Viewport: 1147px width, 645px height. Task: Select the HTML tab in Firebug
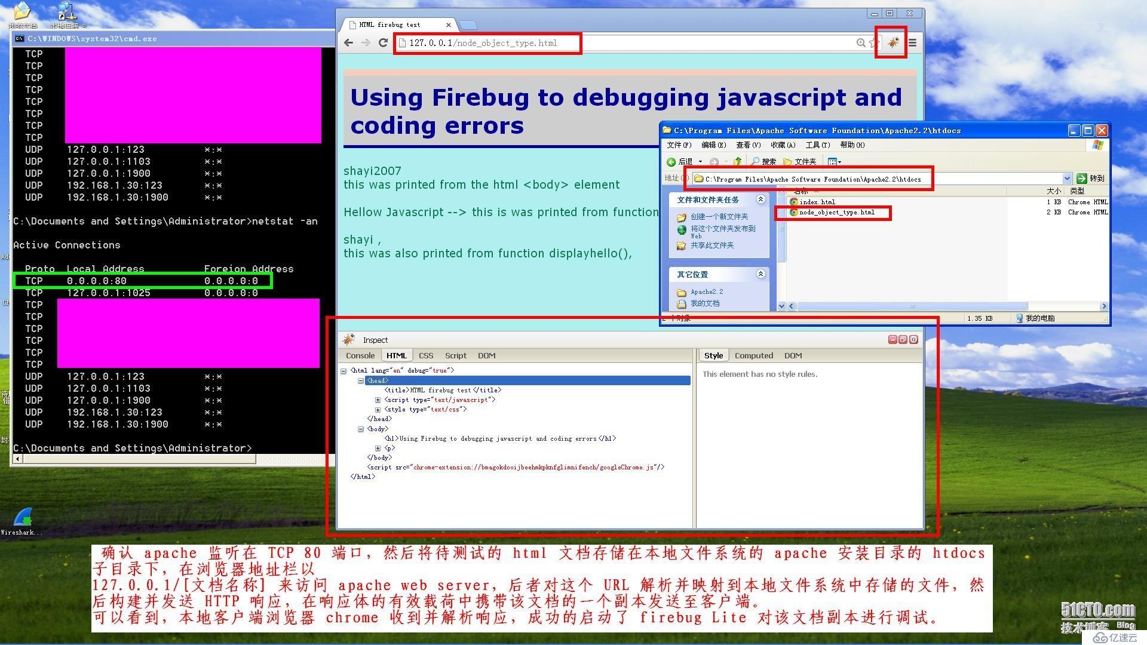pyautogui.click(x=396, y=355)
